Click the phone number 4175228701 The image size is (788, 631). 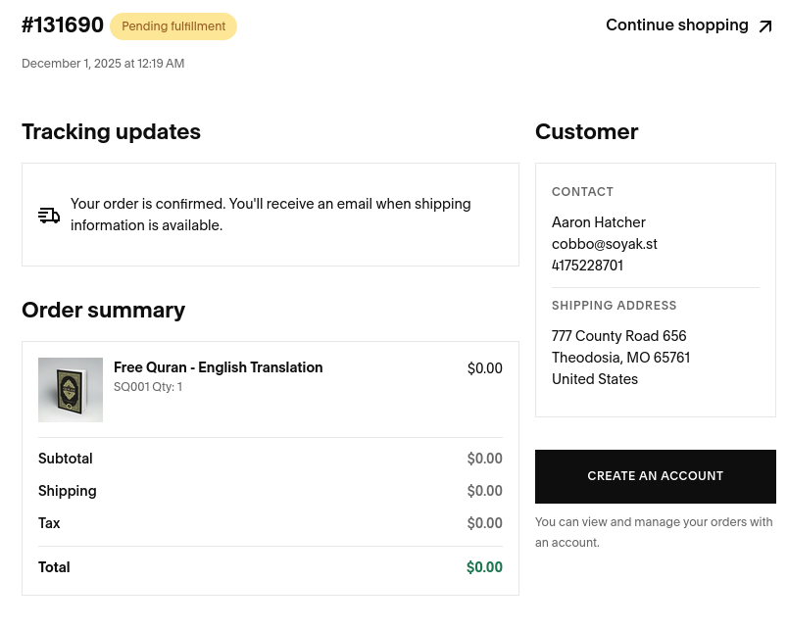coord(587,266)
